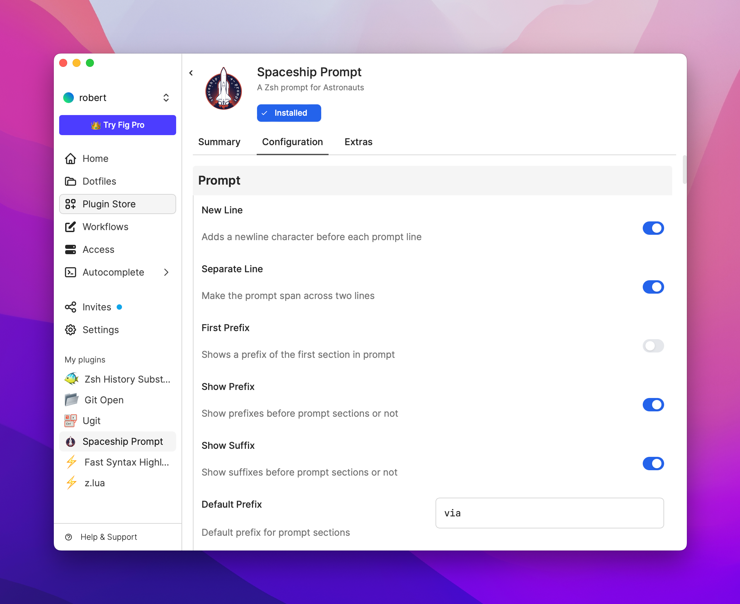
Task: Click the large Spaceship Prompt logo
Action: pyautogui.click(x=224, y=88)
